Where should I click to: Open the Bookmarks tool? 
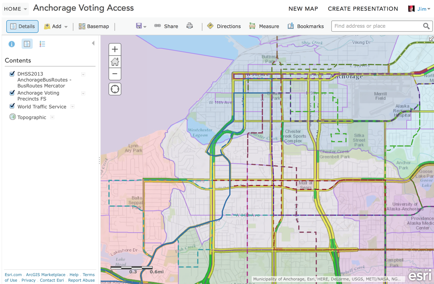click(306, 27)
